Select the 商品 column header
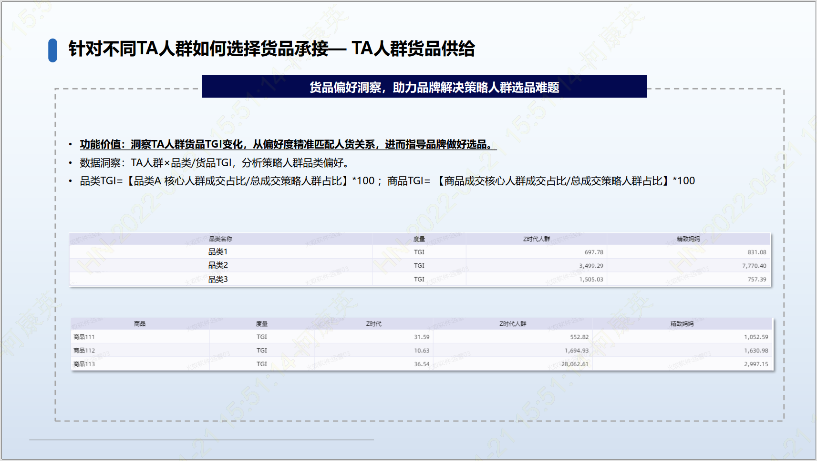Image resolution: width=817 pixels, height=461 pixels. click(140, 324)
